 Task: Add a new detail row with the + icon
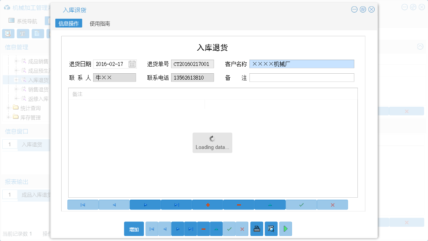(207, 204)
